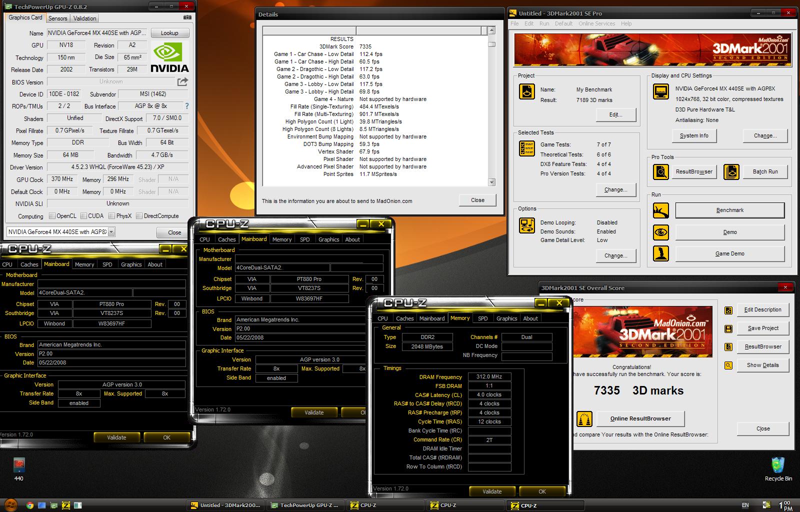Open the Help menu in 3DMark2001
The image size is (800, 512).
coord(626,23)
